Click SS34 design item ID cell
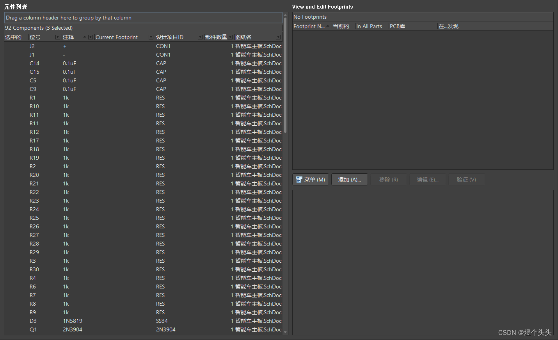The height and width of the screenshot is (340, 558). pos(162,321)
